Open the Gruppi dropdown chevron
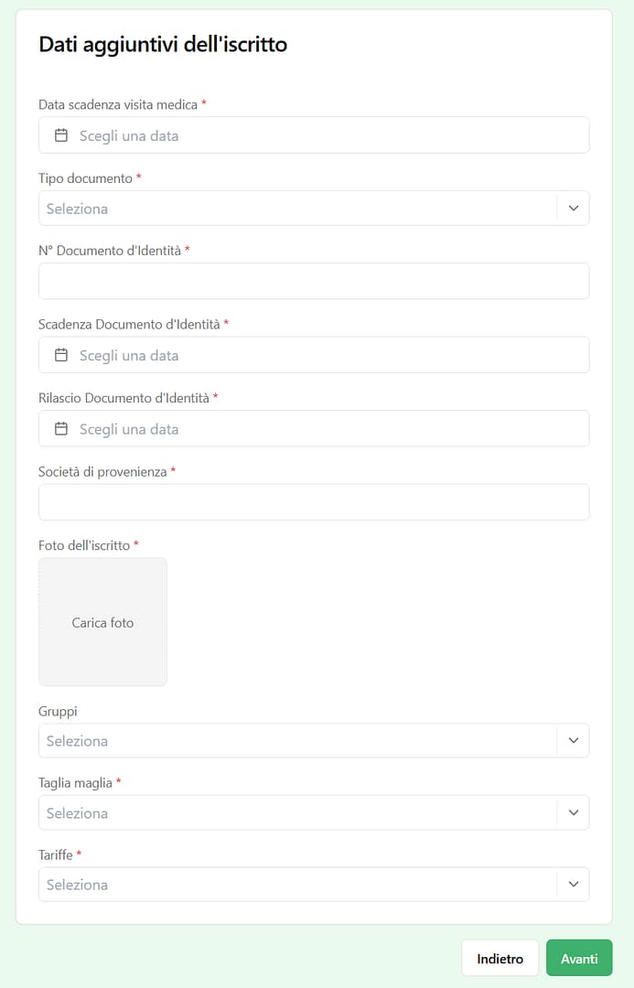This screenshot has width=634, height=988. click(x=574, y=741)
